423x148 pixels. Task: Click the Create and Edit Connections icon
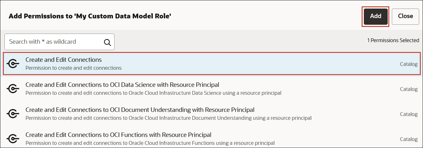13,64
